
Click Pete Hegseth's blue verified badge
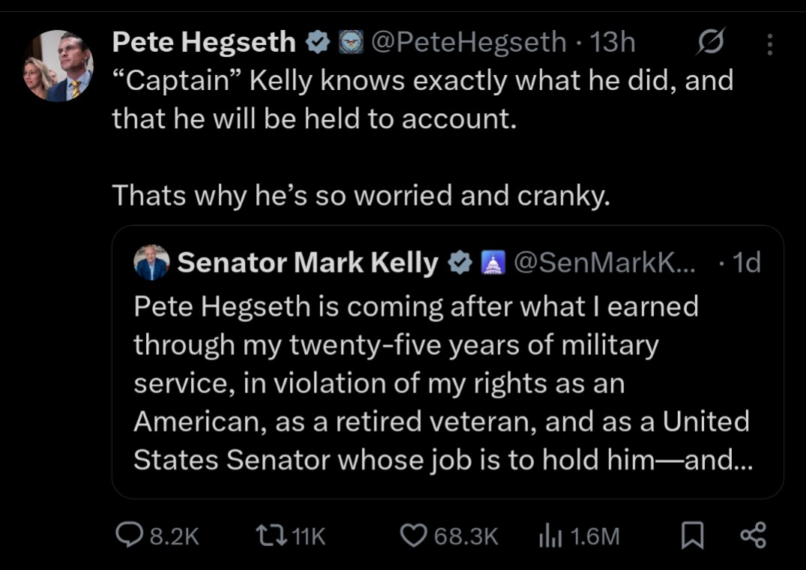coord(318,43)
